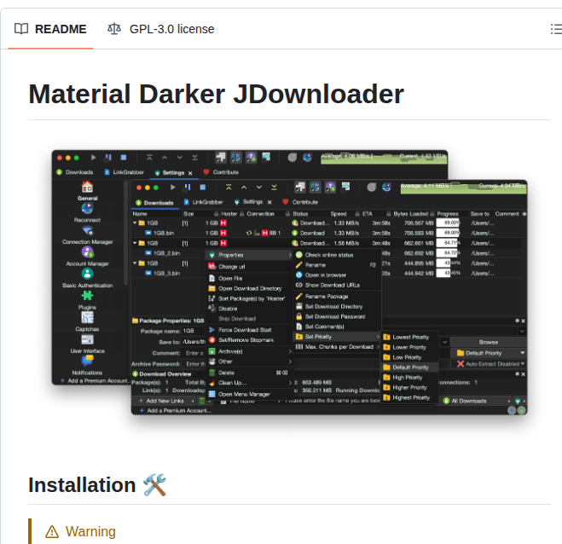
Task: Click Check online status green icon
Action: click(299, 255)
